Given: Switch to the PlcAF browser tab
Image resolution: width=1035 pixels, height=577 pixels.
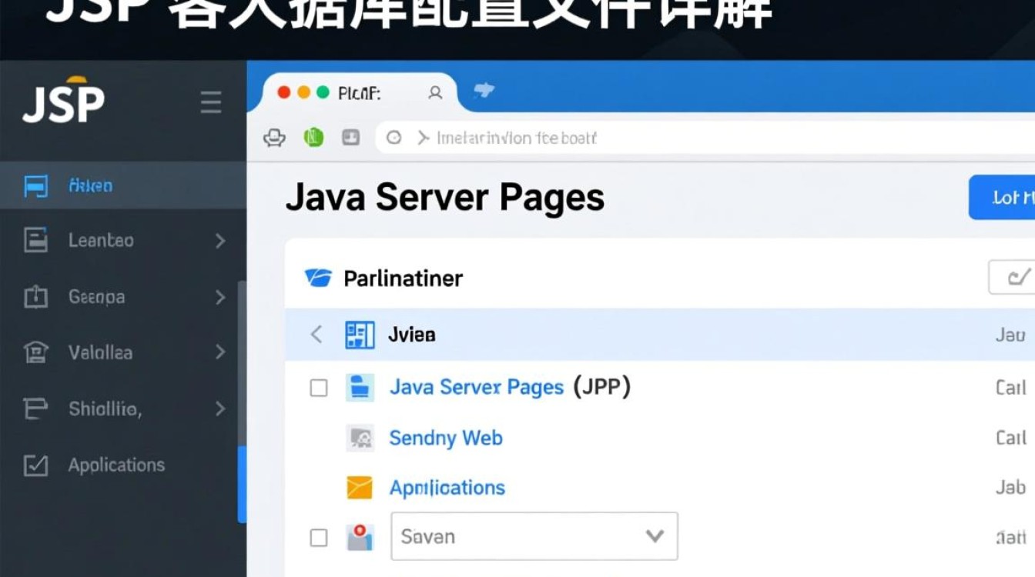Looking at the screenshot, I should pos(358,92).
